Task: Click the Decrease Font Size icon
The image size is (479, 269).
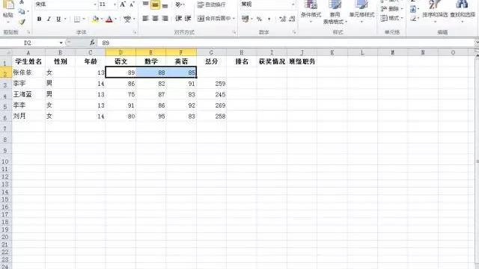Action: point(132,4)
